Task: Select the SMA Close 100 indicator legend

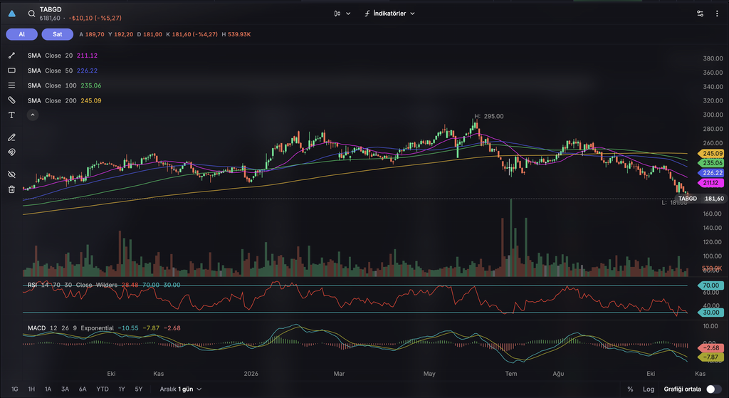Action: tap(64, 85)
